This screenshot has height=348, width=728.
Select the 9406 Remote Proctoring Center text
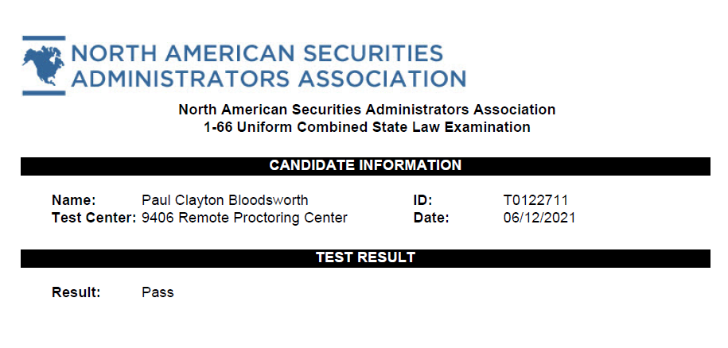(x=244, y=218)
